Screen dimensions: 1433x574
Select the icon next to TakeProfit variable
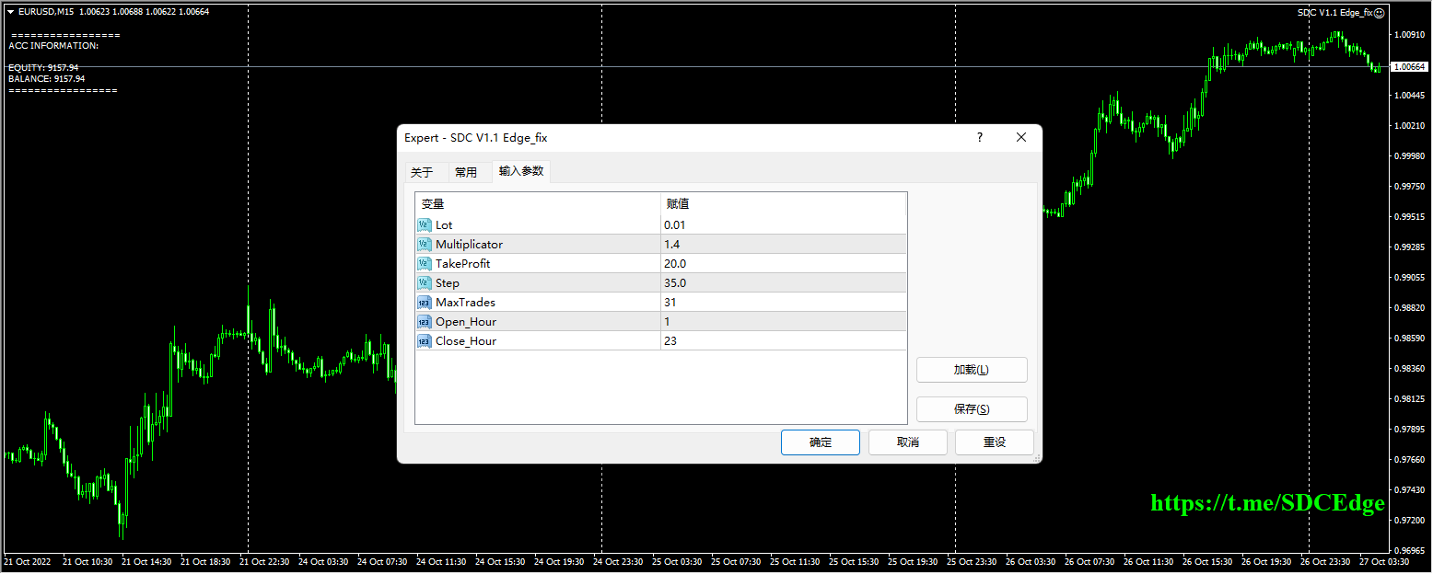coord(424,263)
